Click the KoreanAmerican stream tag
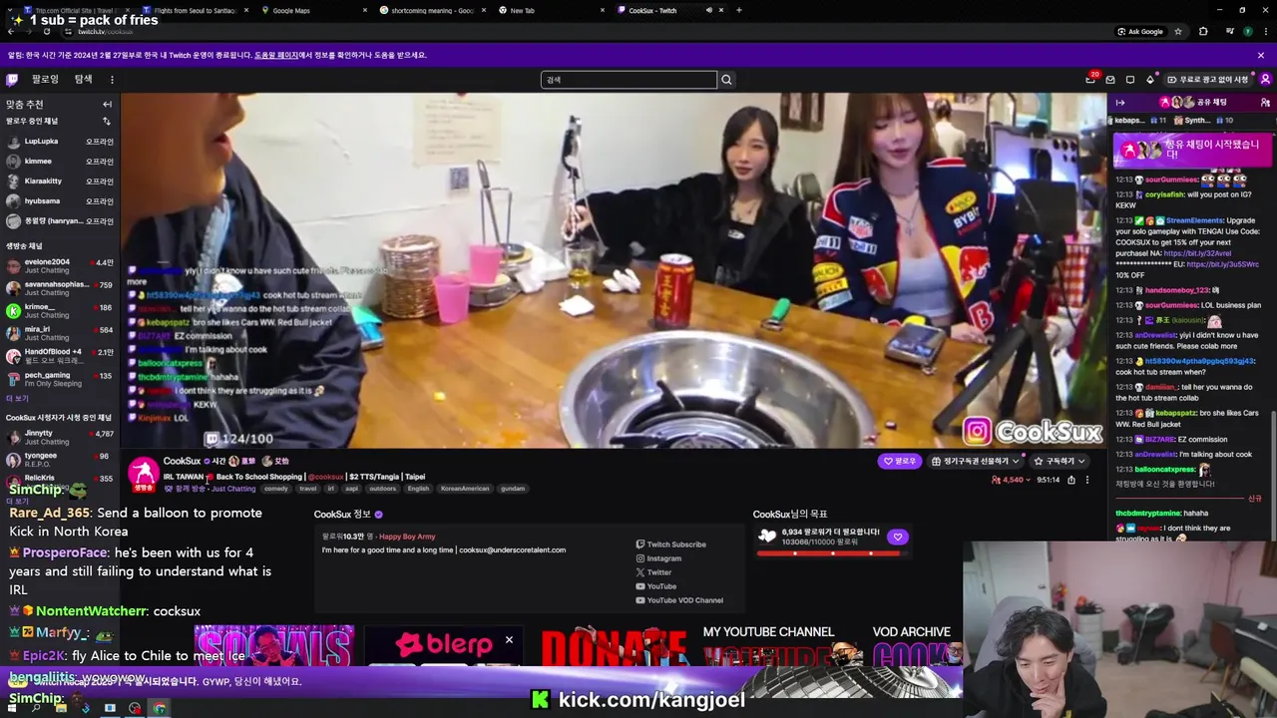 click(467, 489)
